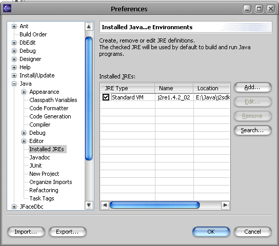Expand the Appearance node under Java

tap(24, 92)
